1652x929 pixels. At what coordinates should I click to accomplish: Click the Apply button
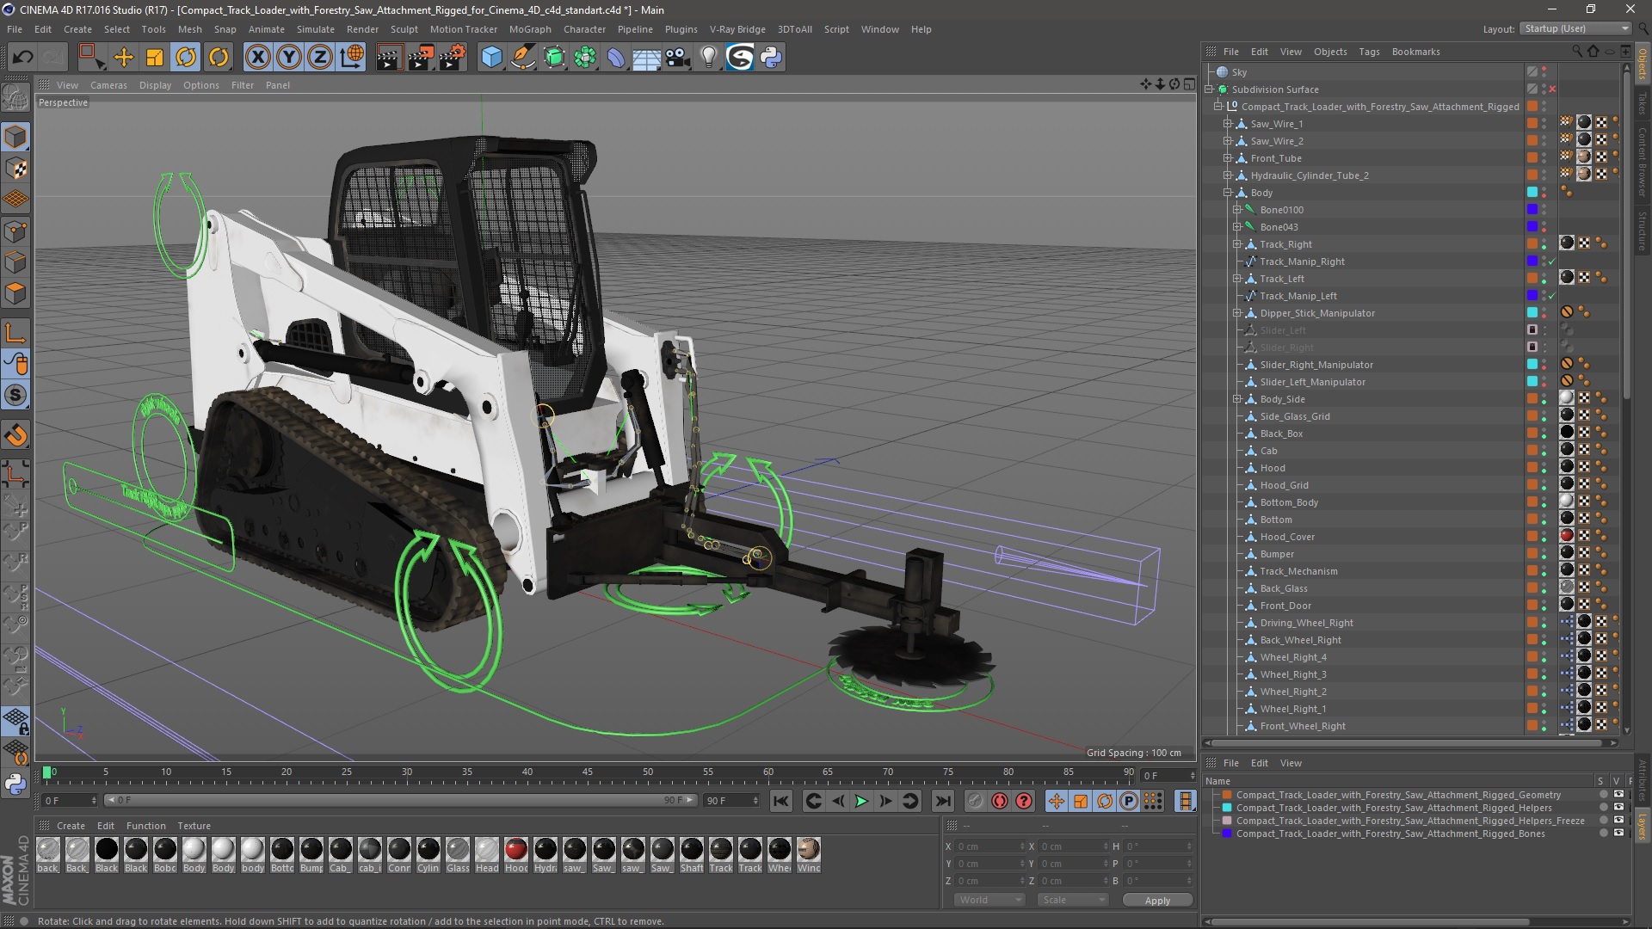point(1157,901)
